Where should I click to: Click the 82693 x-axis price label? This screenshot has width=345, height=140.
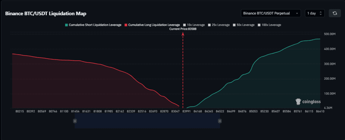tap(153, 111)
